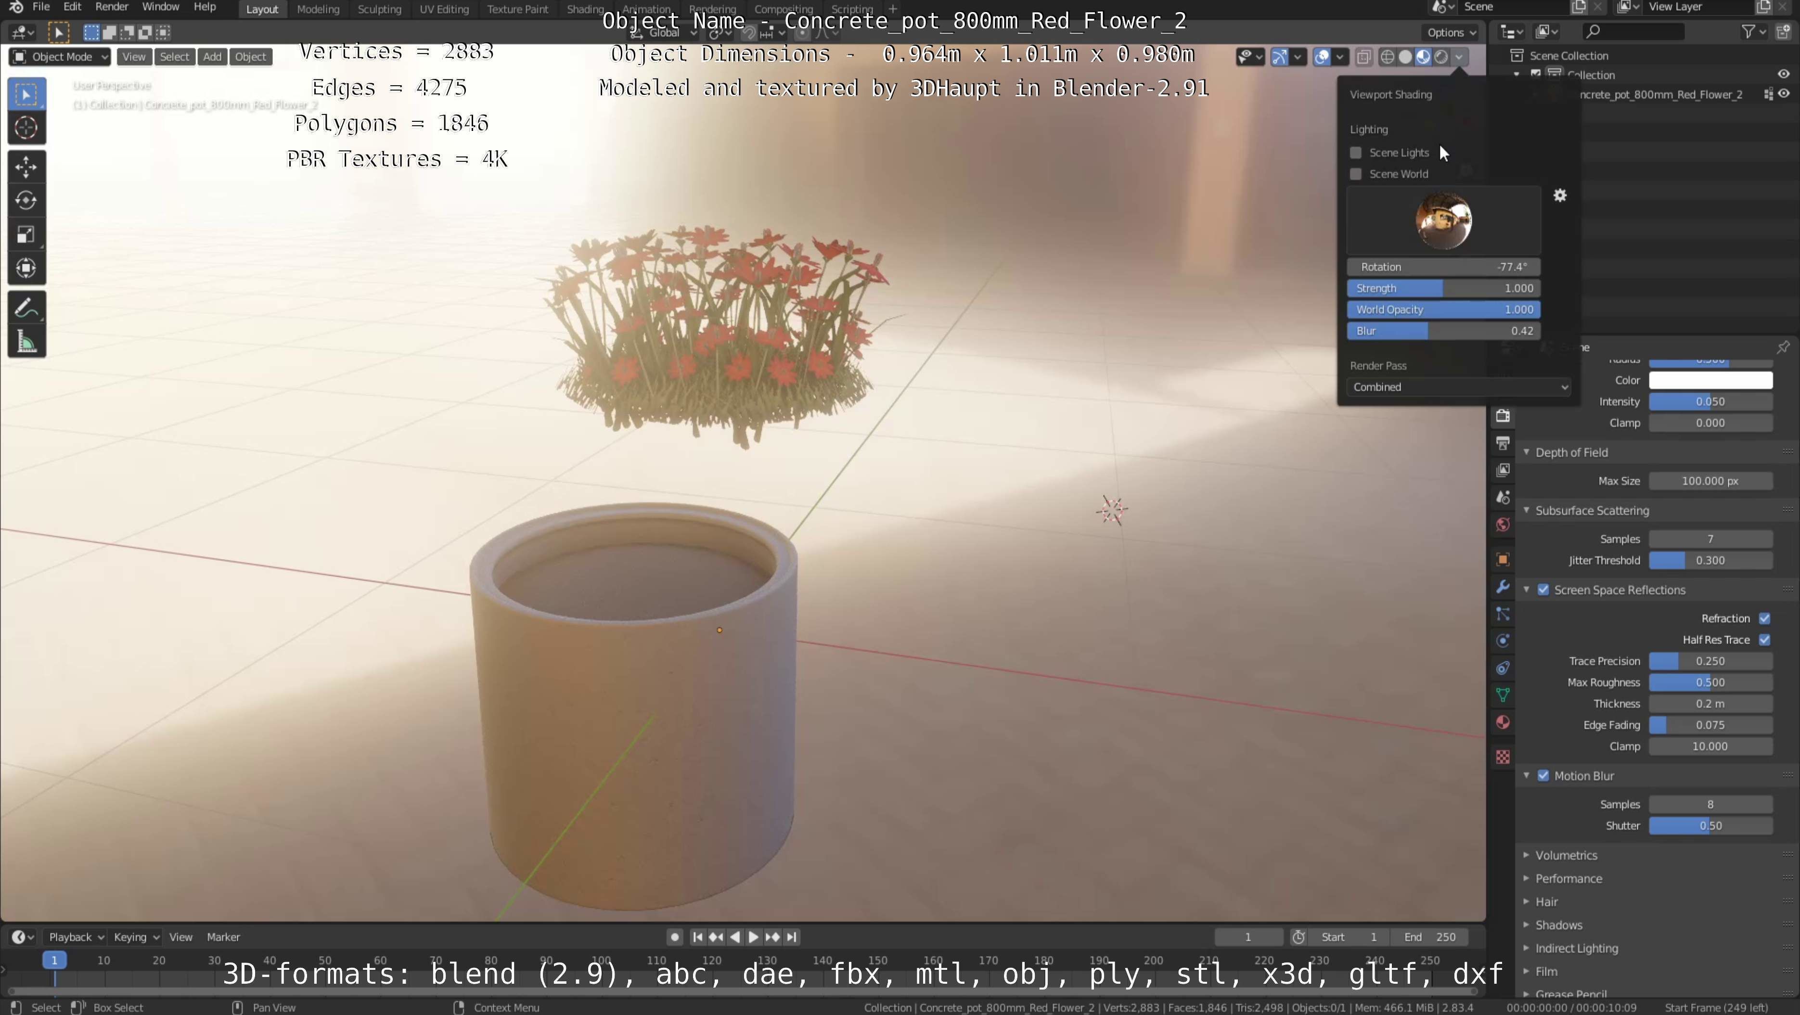The height and width of the screenshot is (1015, 1800).
Task: Select the Cursor tool
Action: (x=26, y=128)
